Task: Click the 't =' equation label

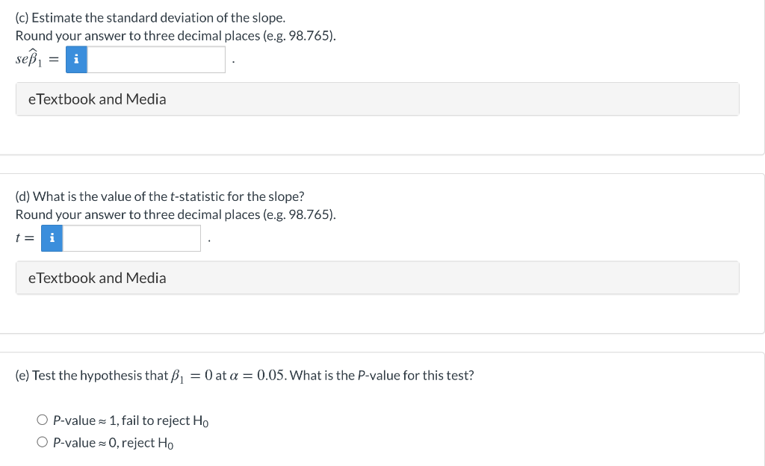Action: click(25, 238)
